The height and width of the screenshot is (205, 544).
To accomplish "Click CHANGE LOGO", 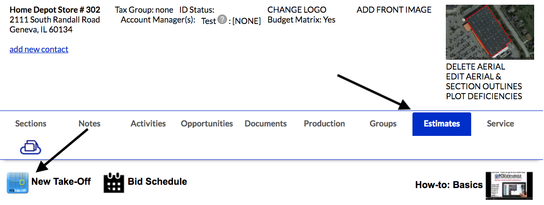I will click(296, 10).
